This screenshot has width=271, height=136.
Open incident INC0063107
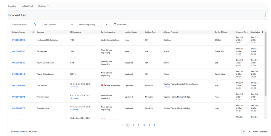click(18, 85)
